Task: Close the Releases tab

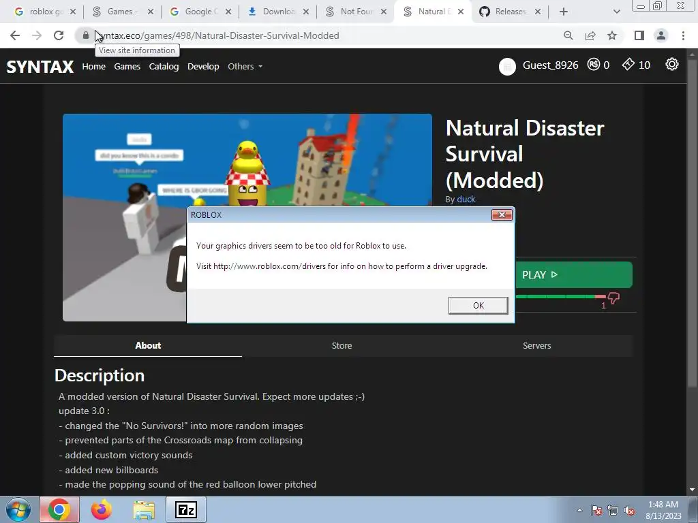Action: (x=538, y=12)
